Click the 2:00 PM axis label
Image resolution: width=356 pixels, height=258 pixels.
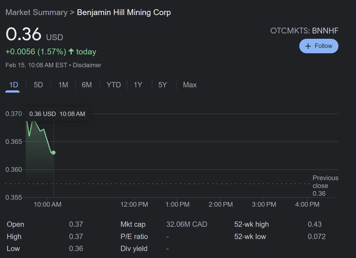pos(220,204)
